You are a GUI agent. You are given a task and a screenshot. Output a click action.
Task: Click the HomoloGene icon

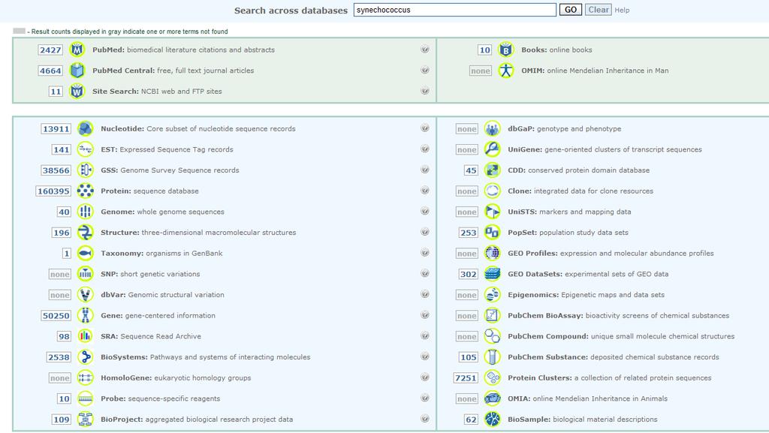pyautogui.click(x=86, y=377)
